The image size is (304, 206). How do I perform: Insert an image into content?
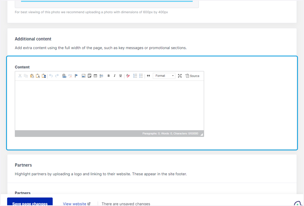pos(84,76)
